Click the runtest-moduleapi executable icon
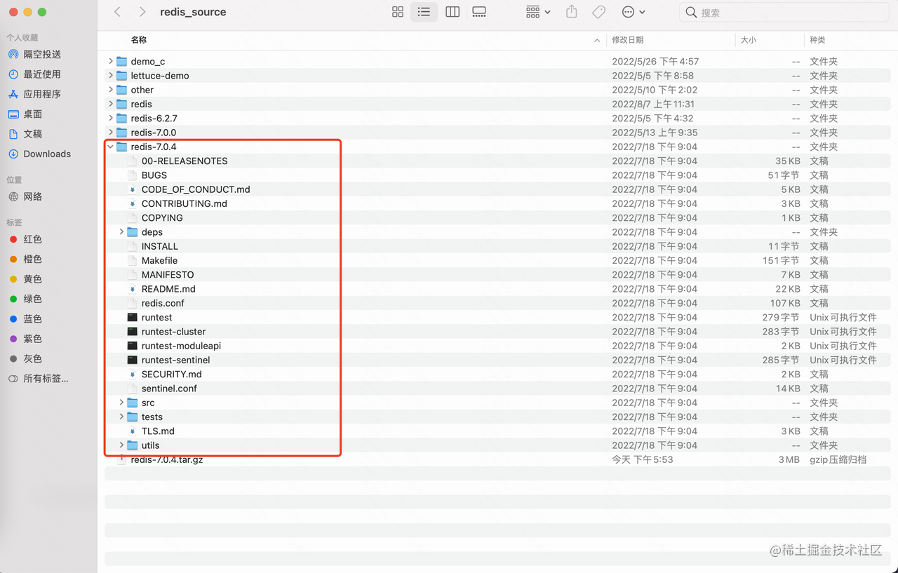The image size is (898, 573). click(x=133, y=346)
